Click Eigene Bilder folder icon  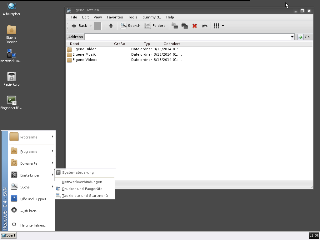coord(69,49)
